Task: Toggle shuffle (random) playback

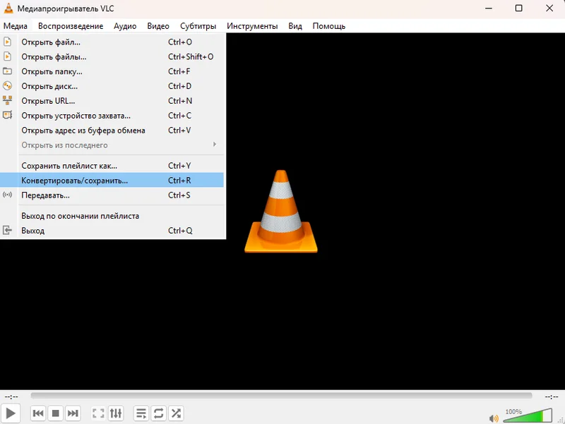Action: pyautogui.click(x=176, y=413)
